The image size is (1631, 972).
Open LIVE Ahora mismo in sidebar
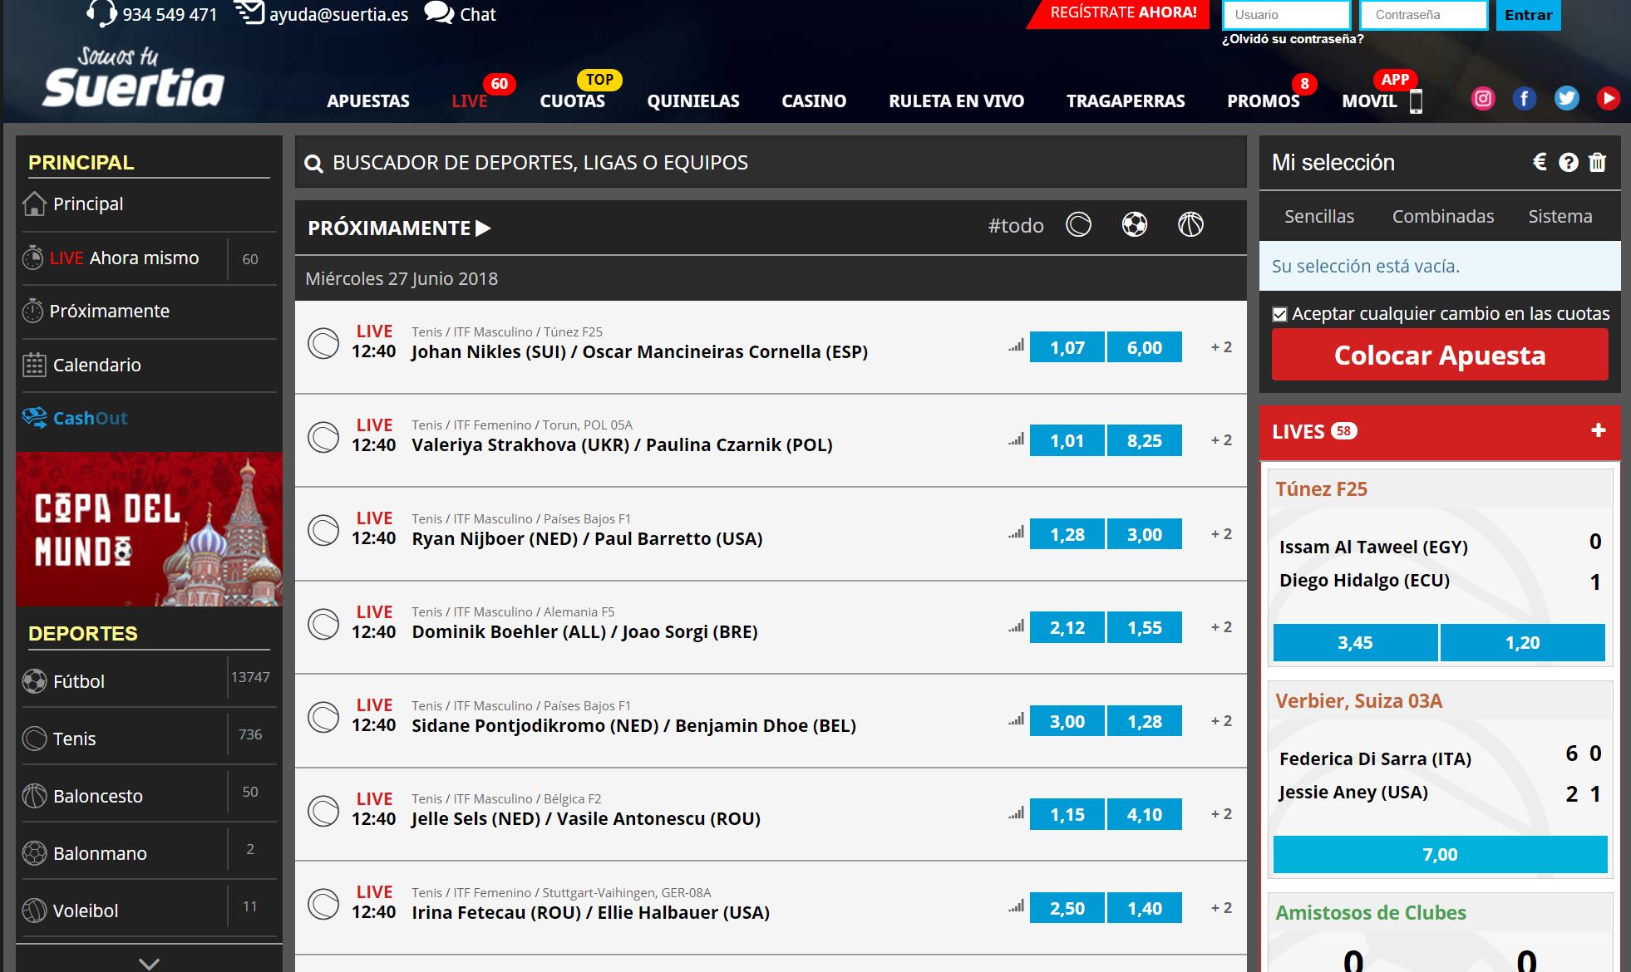pos(125,258)
